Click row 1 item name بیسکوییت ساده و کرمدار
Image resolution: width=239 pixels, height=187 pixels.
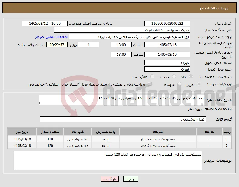[158, 139]
